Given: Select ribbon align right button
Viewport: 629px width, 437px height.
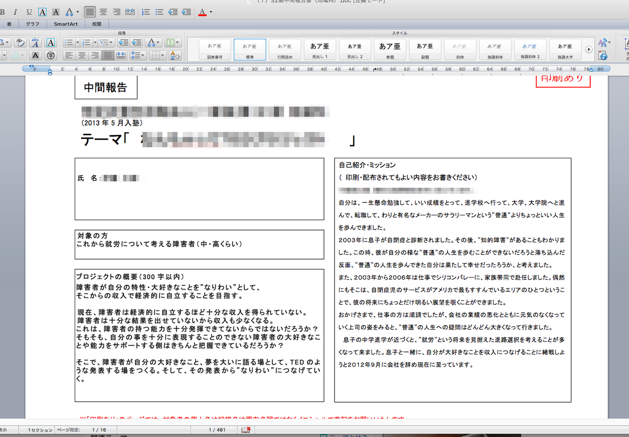Looking at the screenshot, I should pos(94,56).
